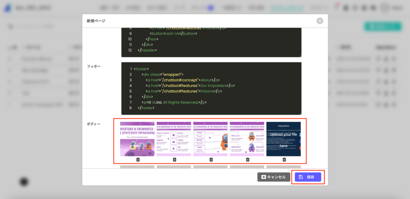
Task: Click trash icon below fourth infographic thumbnail
Action: tap(247, 159)
